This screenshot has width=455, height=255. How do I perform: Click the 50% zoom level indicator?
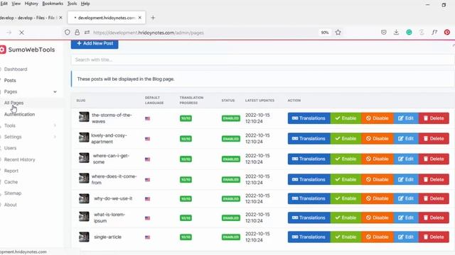pos(325,33)
